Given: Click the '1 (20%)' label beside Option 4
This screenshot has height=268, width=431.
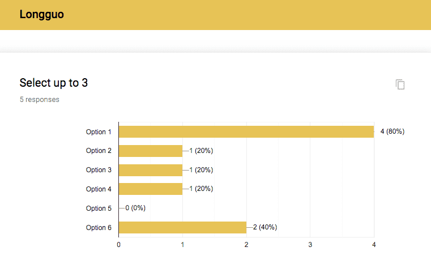Looking at the screenshot, I should [201, 189].
